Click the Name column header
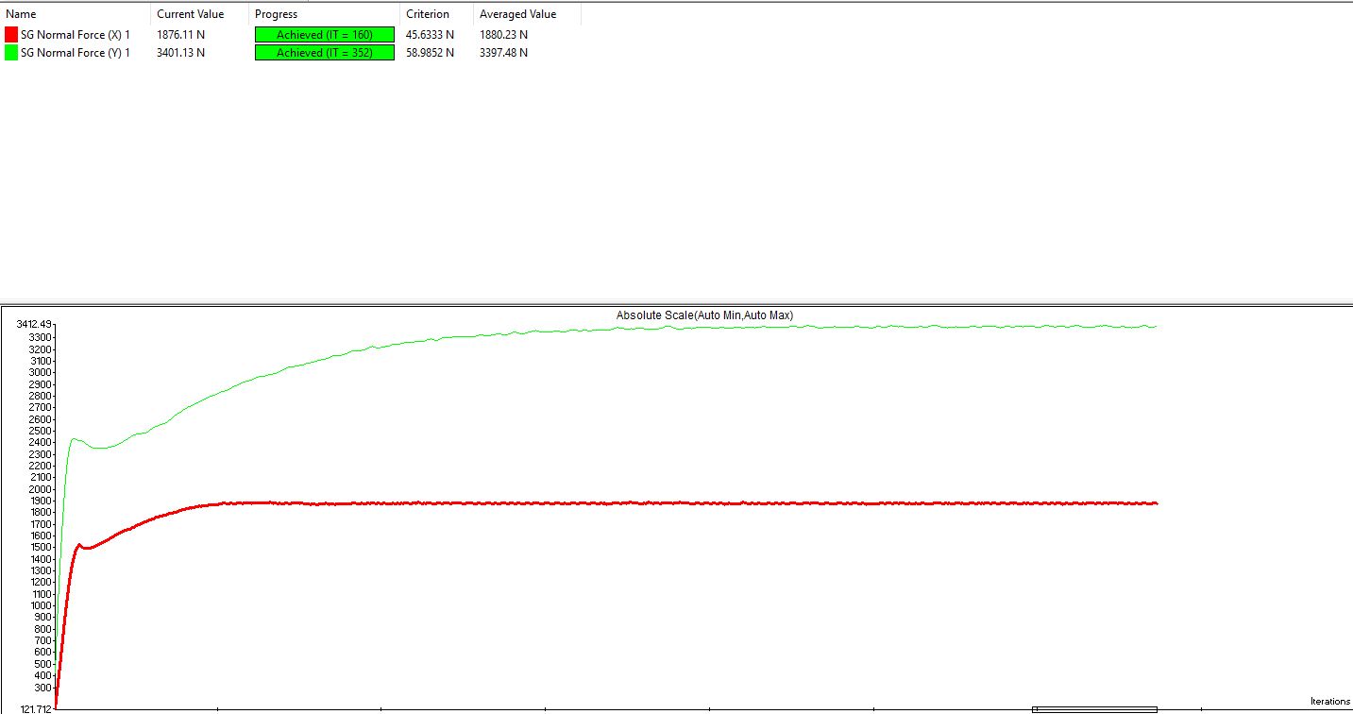This screenshot has height=714, width=1353. (x=76, y=14)
